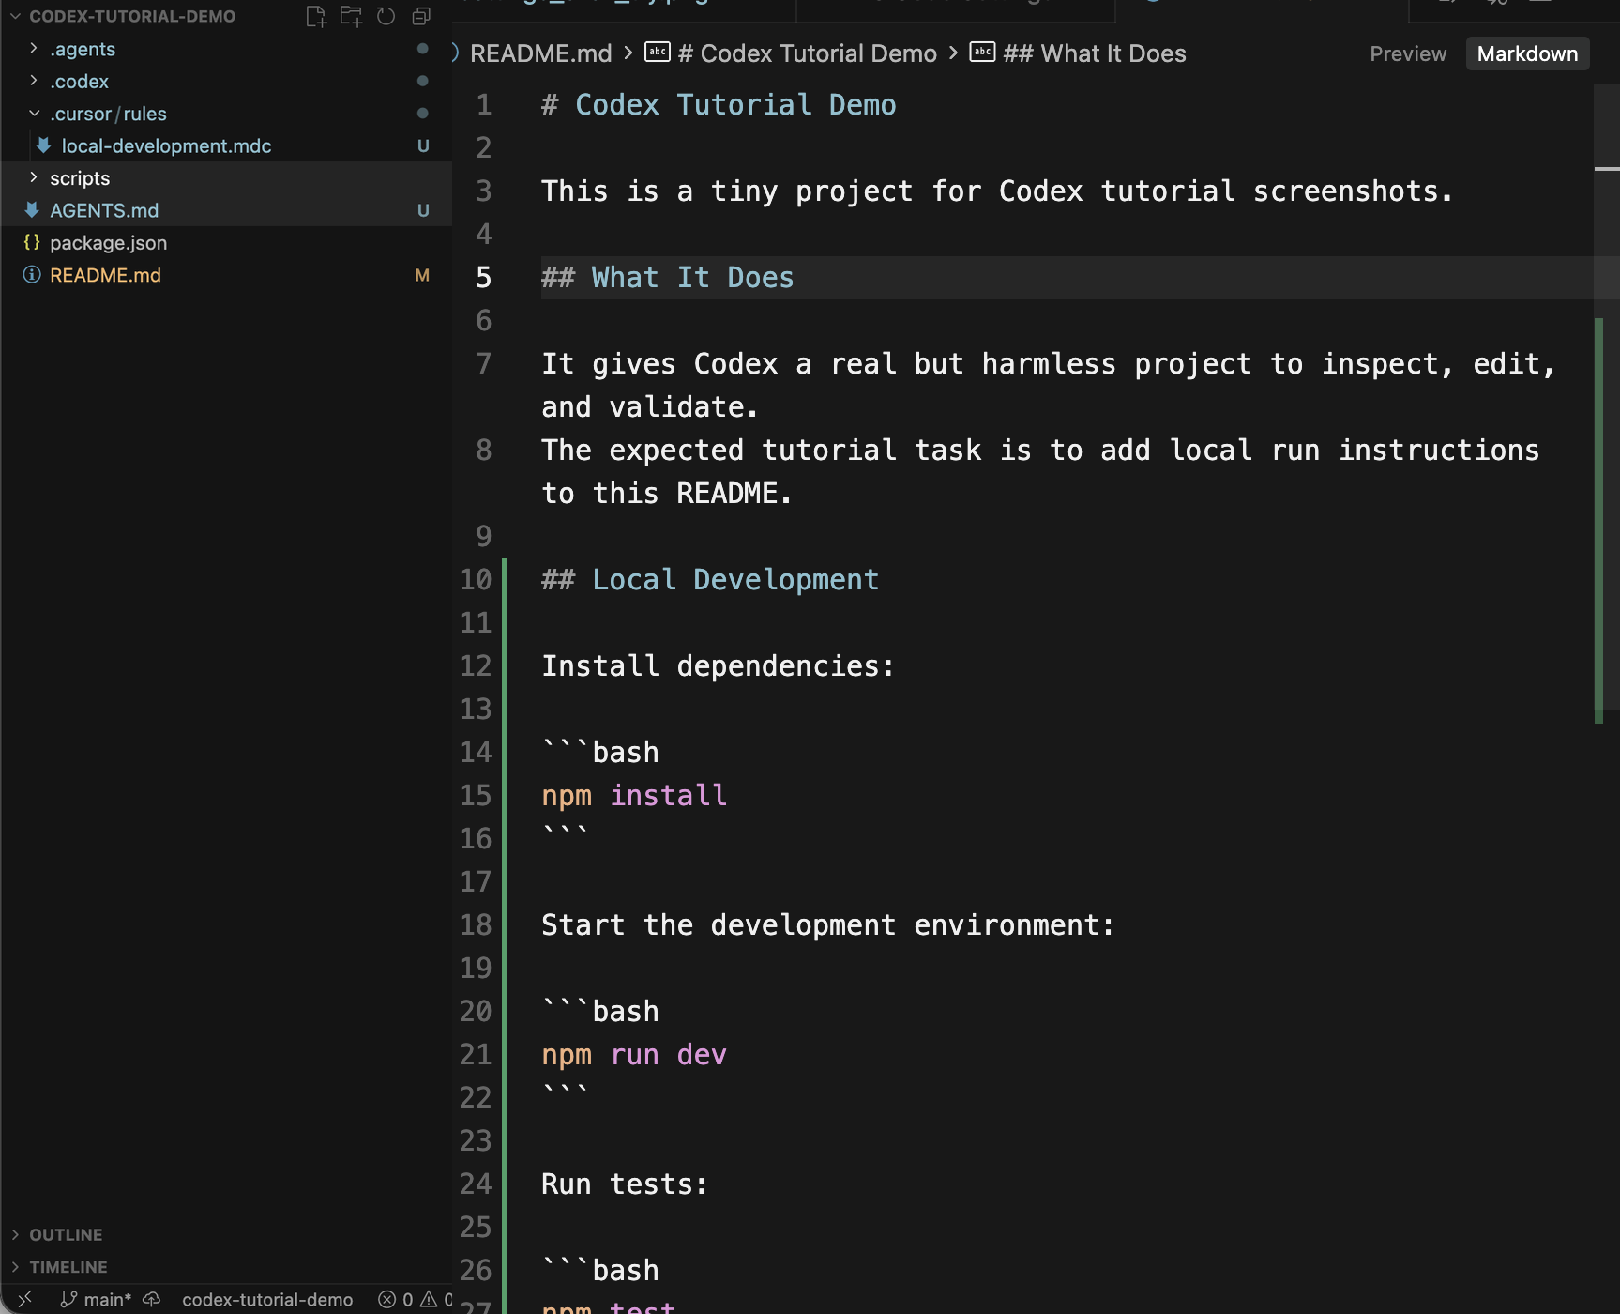This screenshot has width=1620, height=1314.
Task: Open problems via the error count icon
Action: tap(386, 1299)
